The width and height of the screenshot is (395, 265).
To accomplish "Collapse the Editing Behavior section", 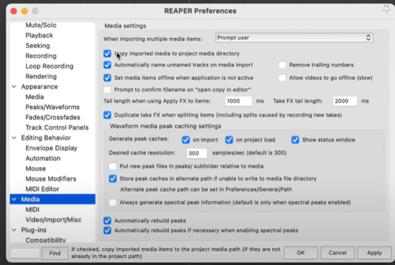I will click(14, 138).
